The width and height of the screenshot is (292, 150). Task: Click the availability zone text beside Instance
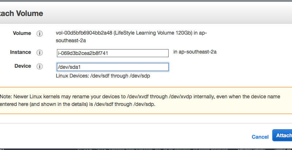(x=195, y=52)
